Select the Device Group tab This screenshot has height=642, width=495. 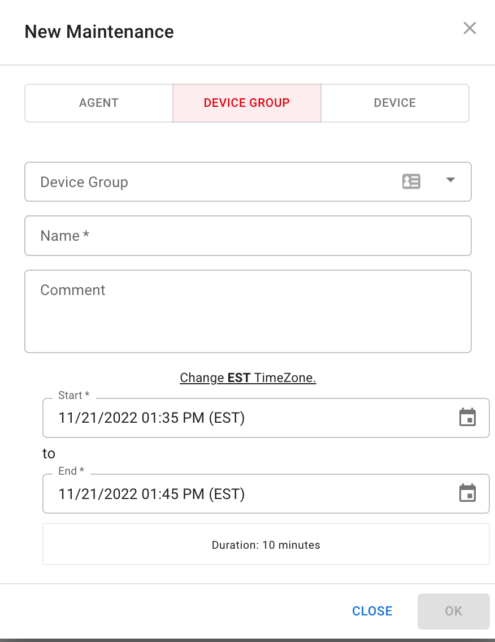coord(247,103)
